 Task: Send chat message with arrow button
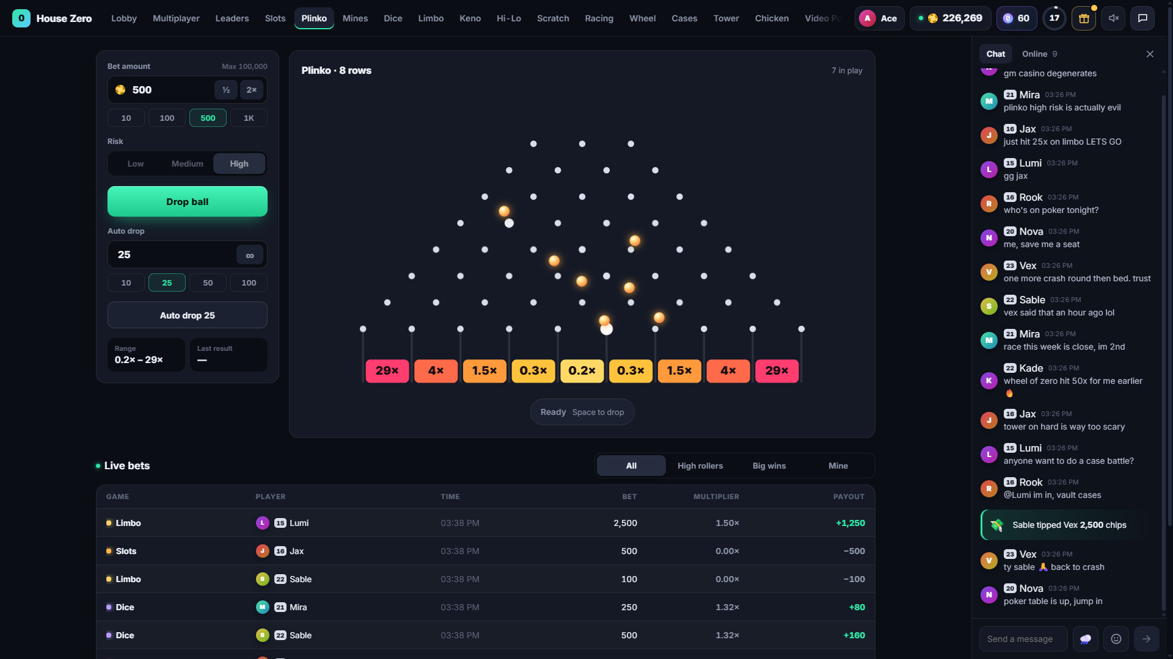(1147, 639)
